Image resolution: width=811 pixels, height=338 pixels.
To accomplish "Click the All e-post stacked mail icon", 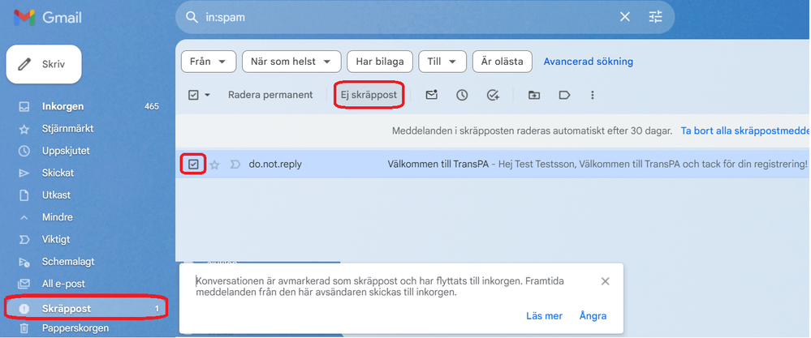I will coord(24,284).
